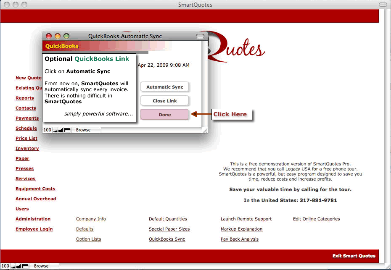The image size is (391, 270).
Task: Open Markup Explanation
Action: tap(242, 229)
